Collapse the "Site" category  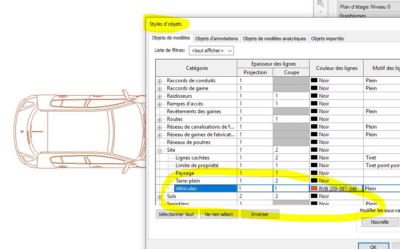pos(160,150)
